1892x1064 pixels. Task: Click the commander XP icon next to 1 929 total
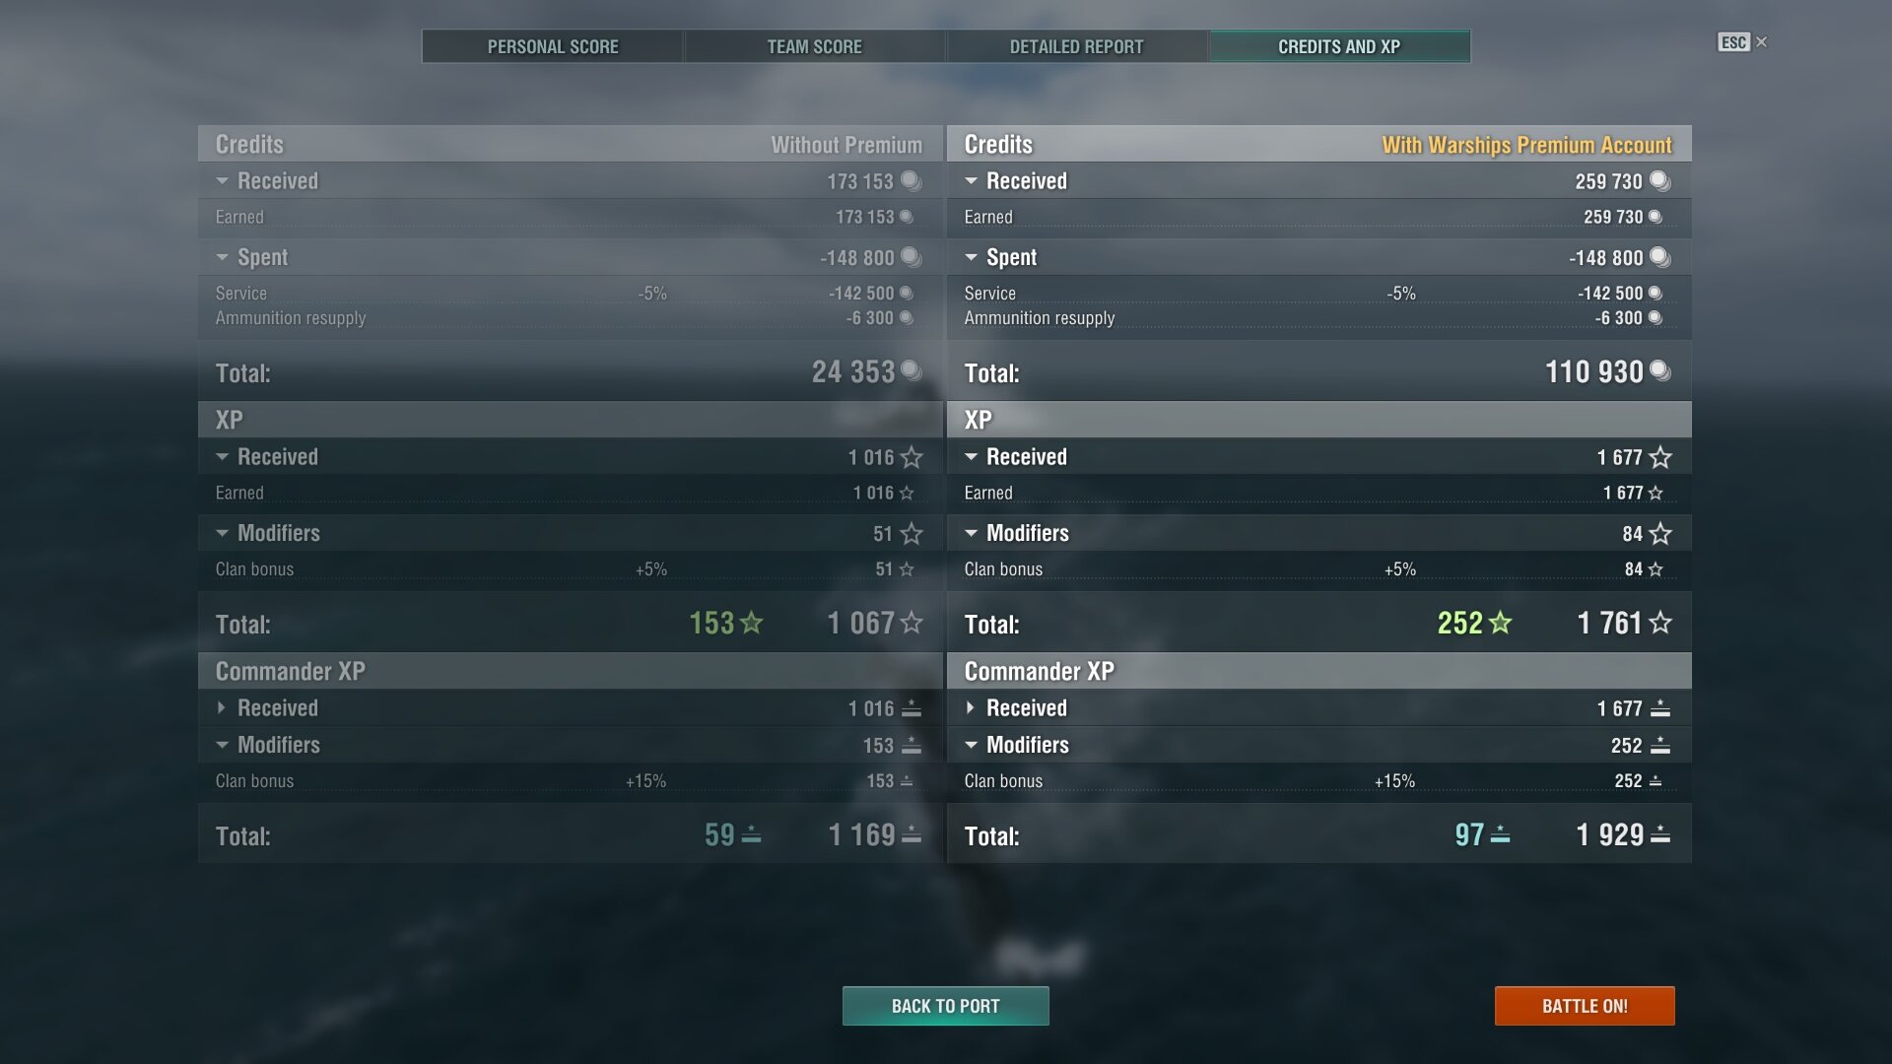[x=1660, y=835]
